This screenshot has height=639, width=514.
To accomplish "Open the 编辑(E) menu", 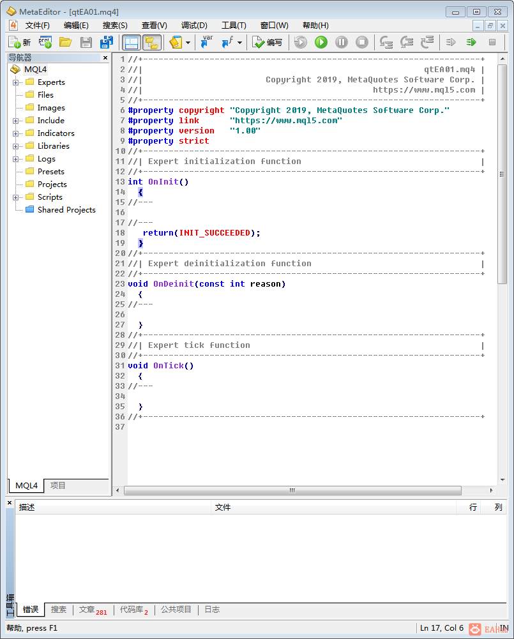I will click(76, 26).
